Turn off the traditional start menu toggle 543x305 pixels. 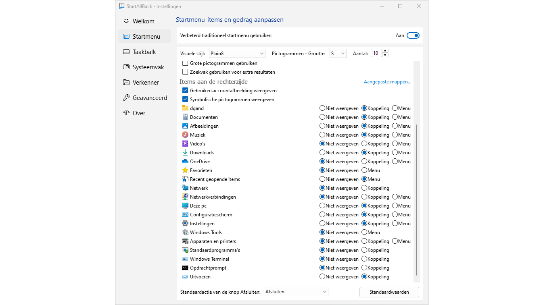(x=413, y=35)
